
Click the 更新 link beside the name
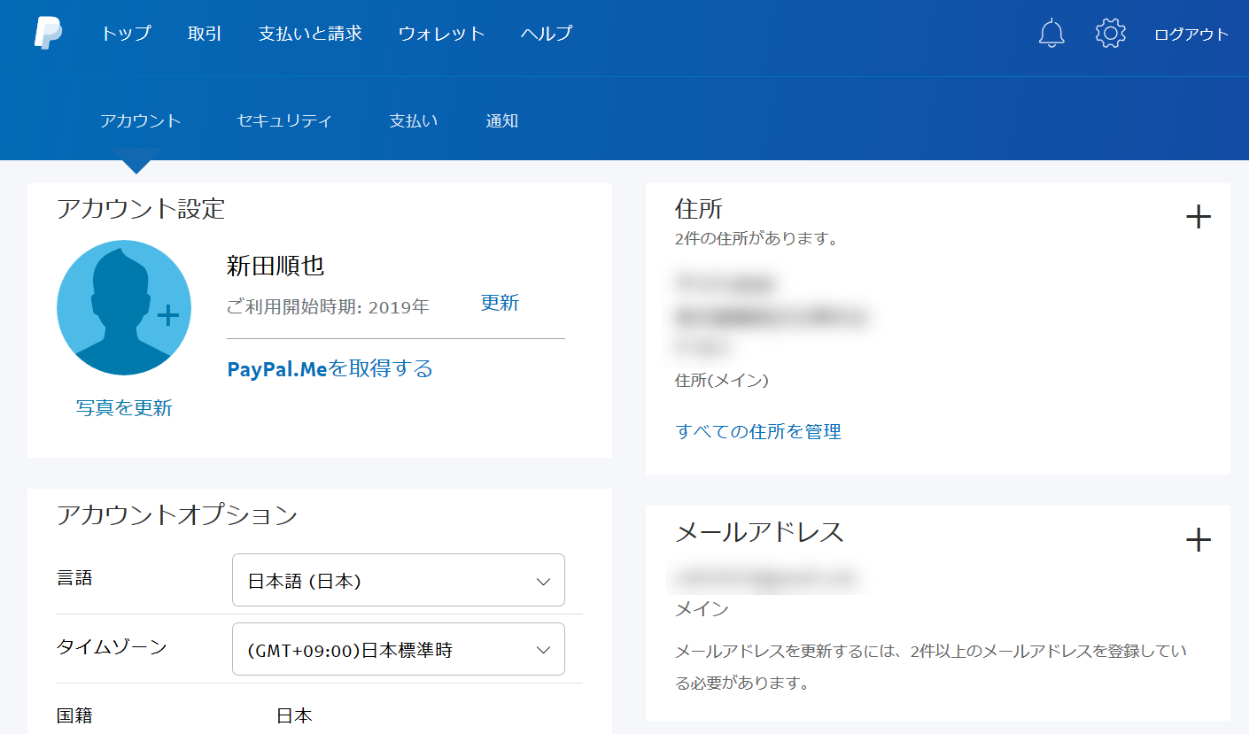coord(500,303)
